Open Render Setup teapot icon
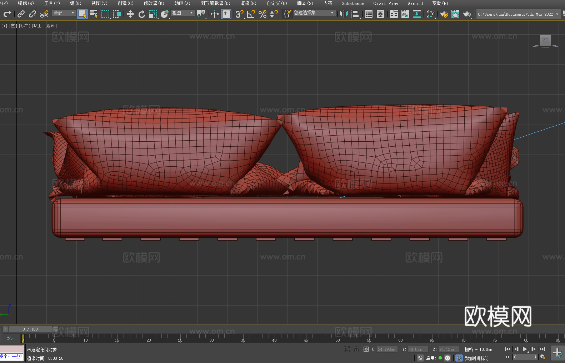 444,14
